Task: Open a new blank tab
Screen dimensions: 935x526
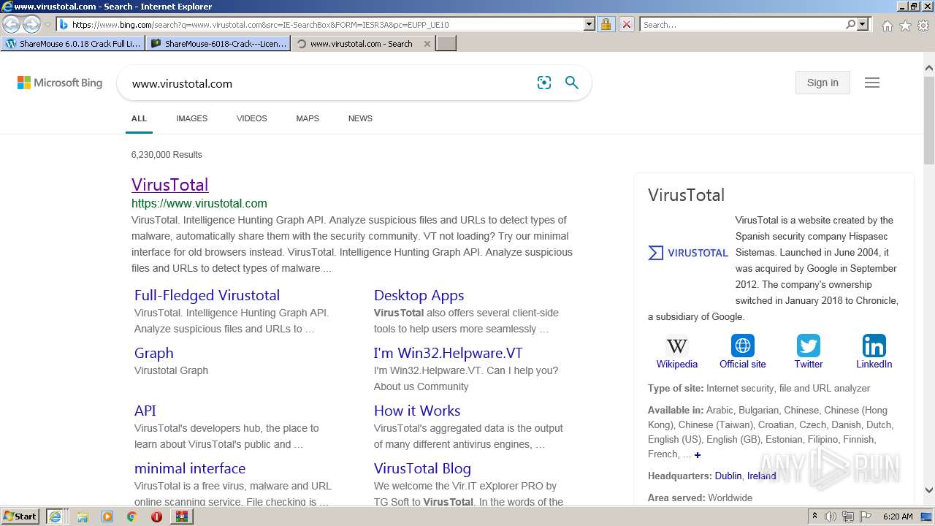Action: click(446, 44)
